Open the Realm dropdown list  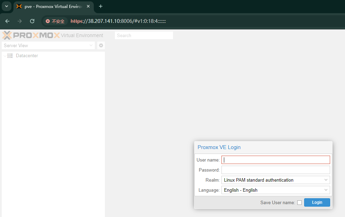coord(326,180)
